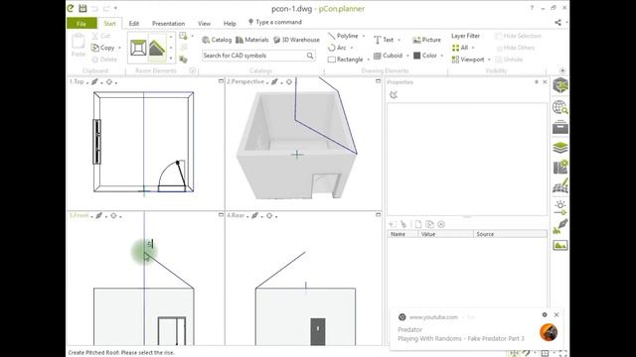Choose the Arc drawing tool
The image size is (636, 357).
(x=338, y=48)
